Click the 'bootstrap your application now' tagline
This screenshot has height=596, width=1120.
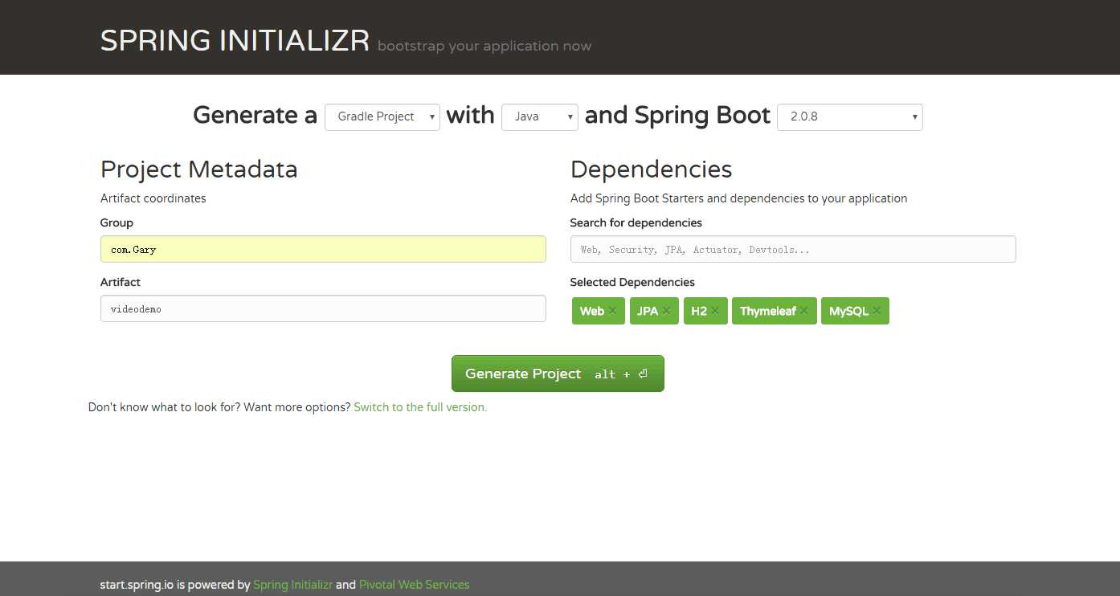pos(484,47)
